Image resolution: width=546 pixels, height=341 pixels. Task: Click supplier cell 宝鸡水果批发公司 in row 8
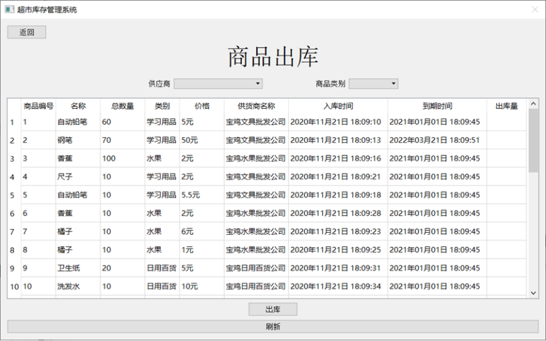[x=256, y=250]
